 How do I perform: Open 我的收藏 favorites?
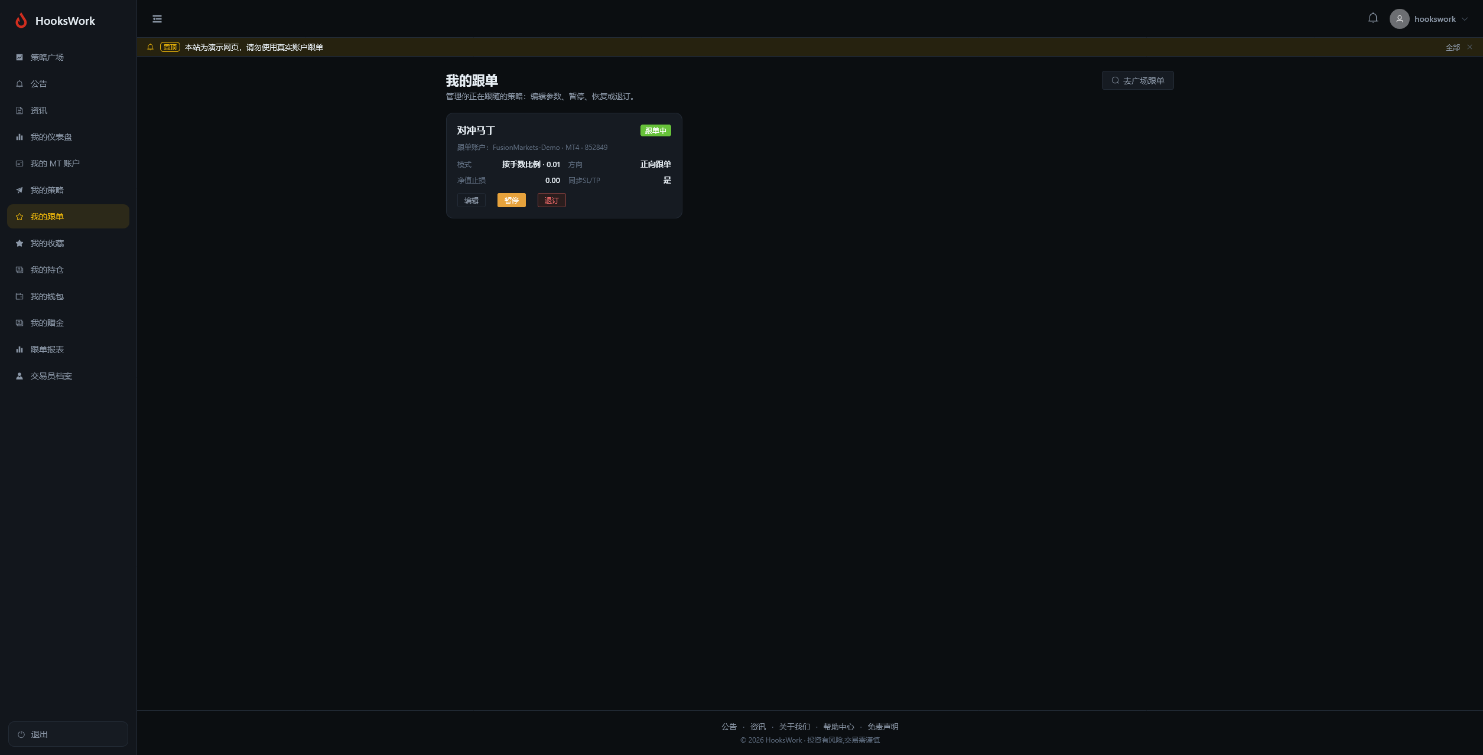(x=68, y=243)
